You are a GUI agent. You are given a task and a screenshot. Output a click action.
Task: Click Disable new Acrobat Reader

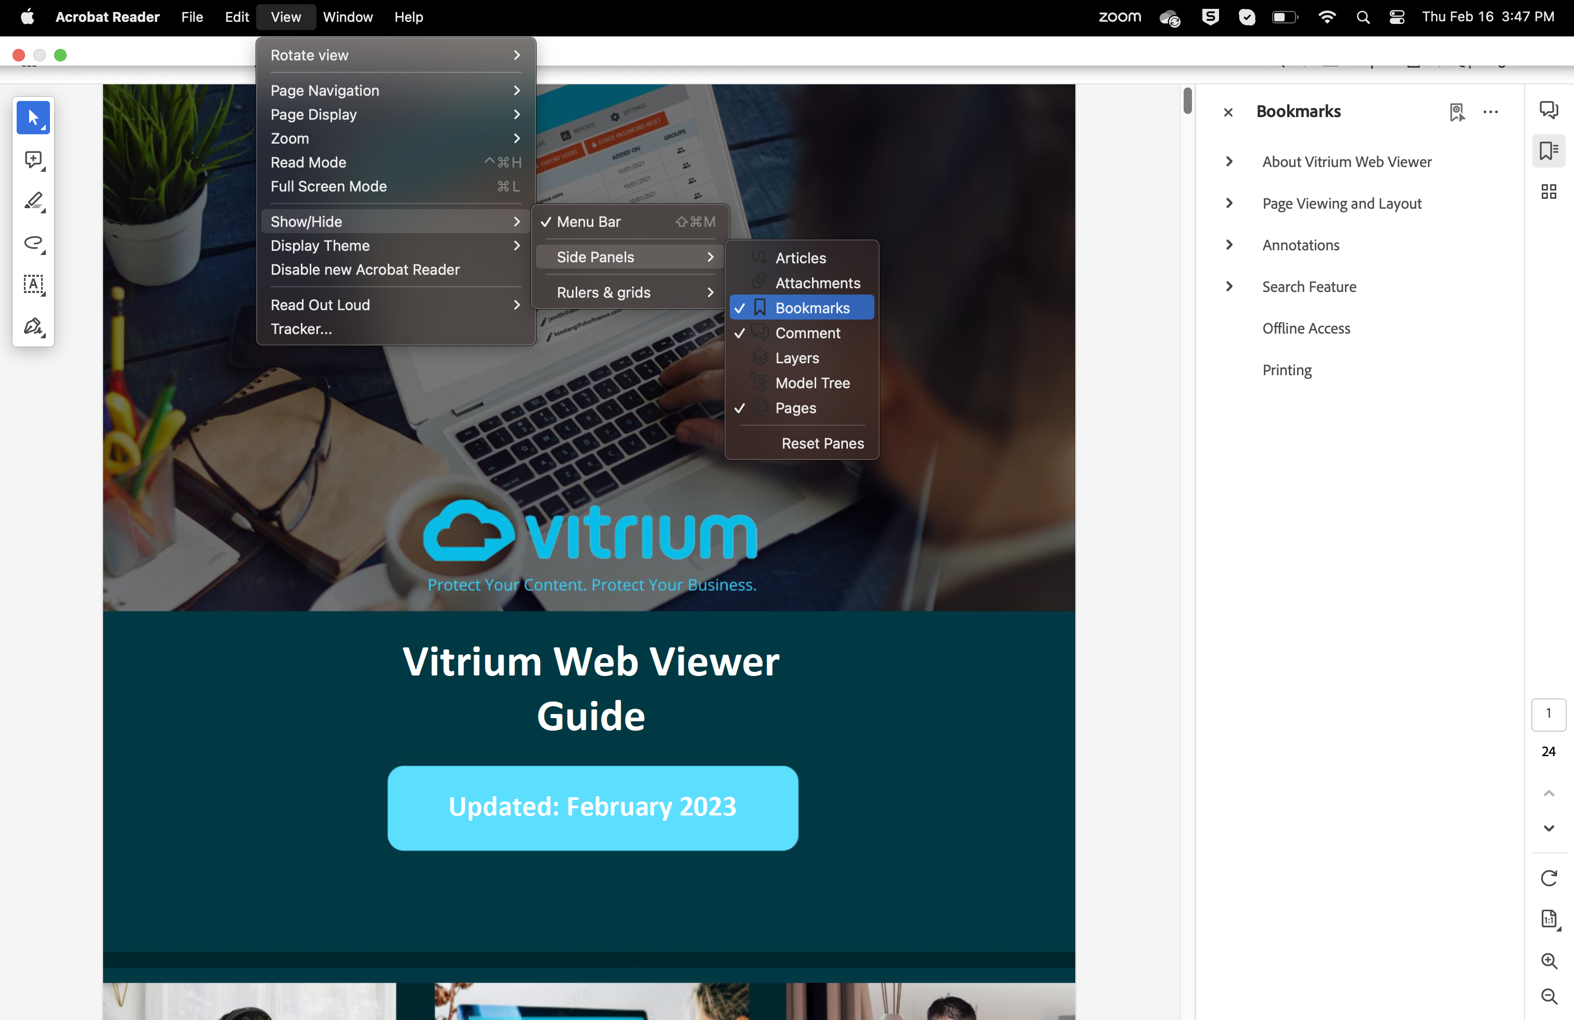coord(396,270)
